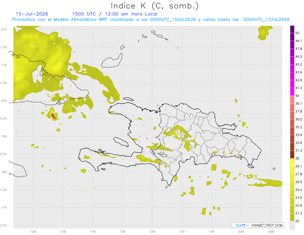The width and height of the screenshot is (304, 235).
Task: Click the 74W longitude label
Action: [x=92, y=231]
